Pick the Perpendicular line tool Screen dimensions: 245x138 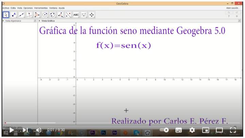[29, 15]
